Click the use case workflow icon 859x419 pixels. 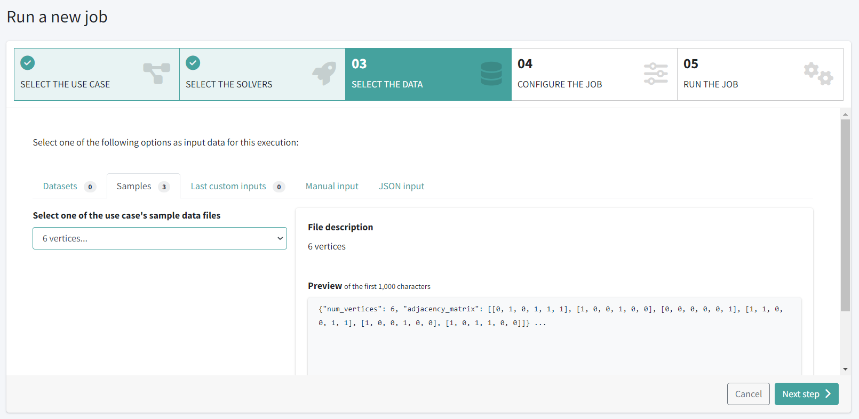tap(156, 74)
